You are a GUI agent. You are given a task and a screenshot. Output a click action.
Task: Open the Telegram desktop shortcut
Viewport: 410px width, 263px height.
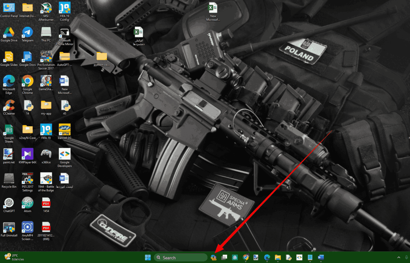coord(28,33)
